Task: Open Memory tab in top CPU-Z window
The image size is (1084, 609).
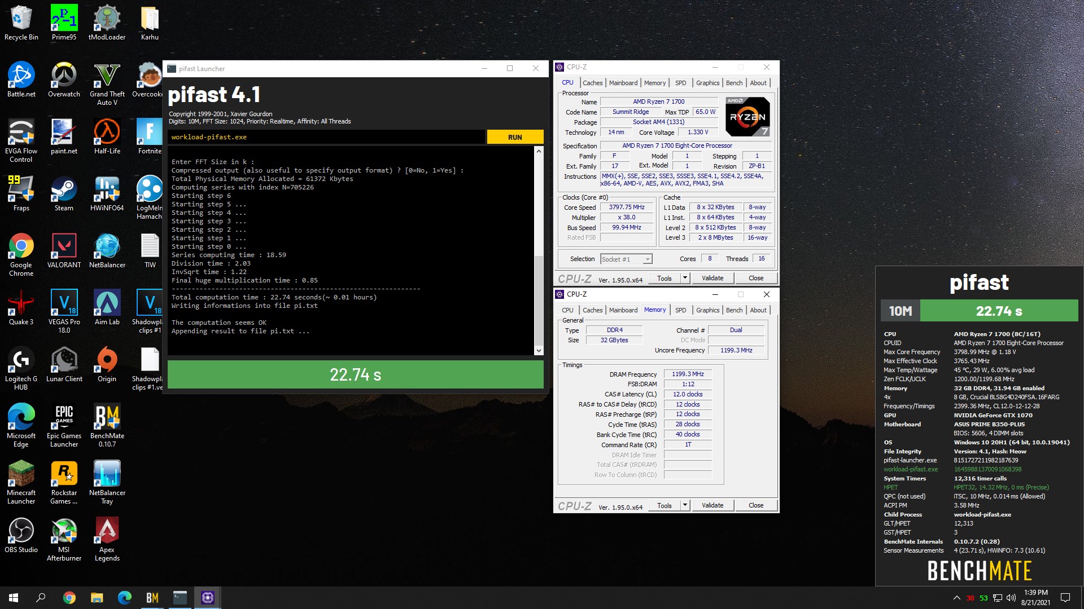Action: point(655,83)
